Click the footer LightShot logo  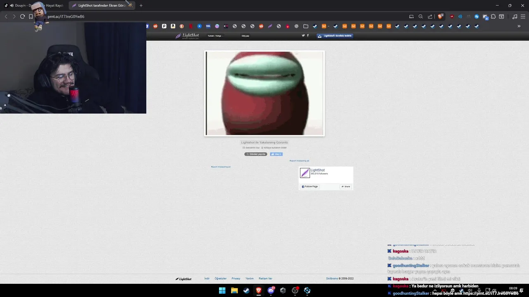click(183, 279)
